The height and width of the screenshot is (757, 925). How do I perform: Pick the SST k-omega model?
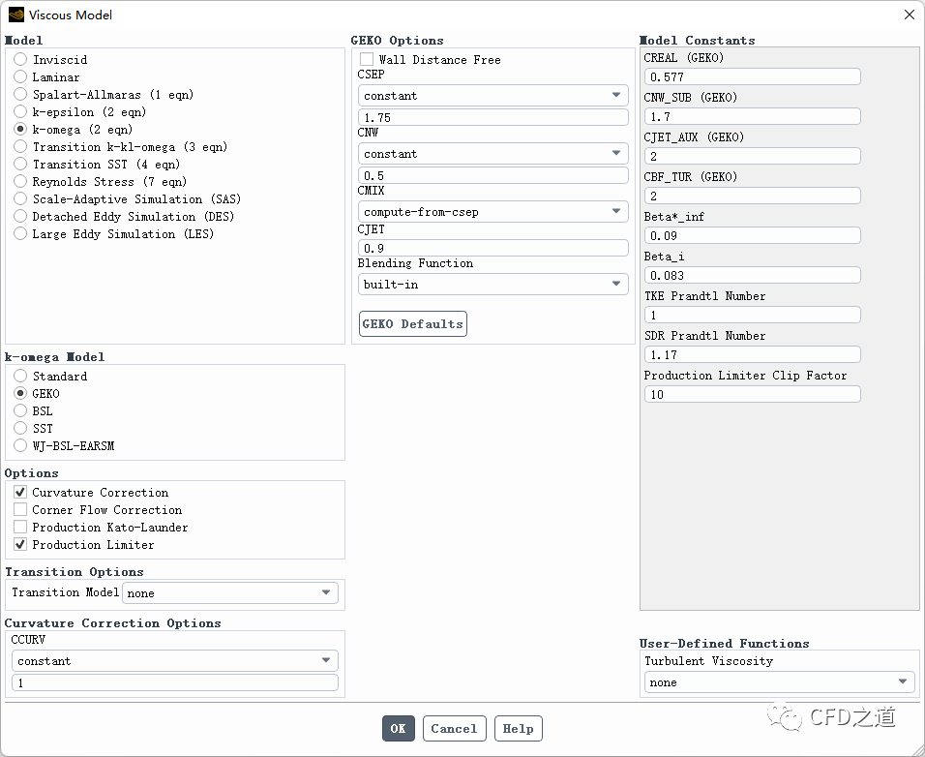click(x=20, y=429)
